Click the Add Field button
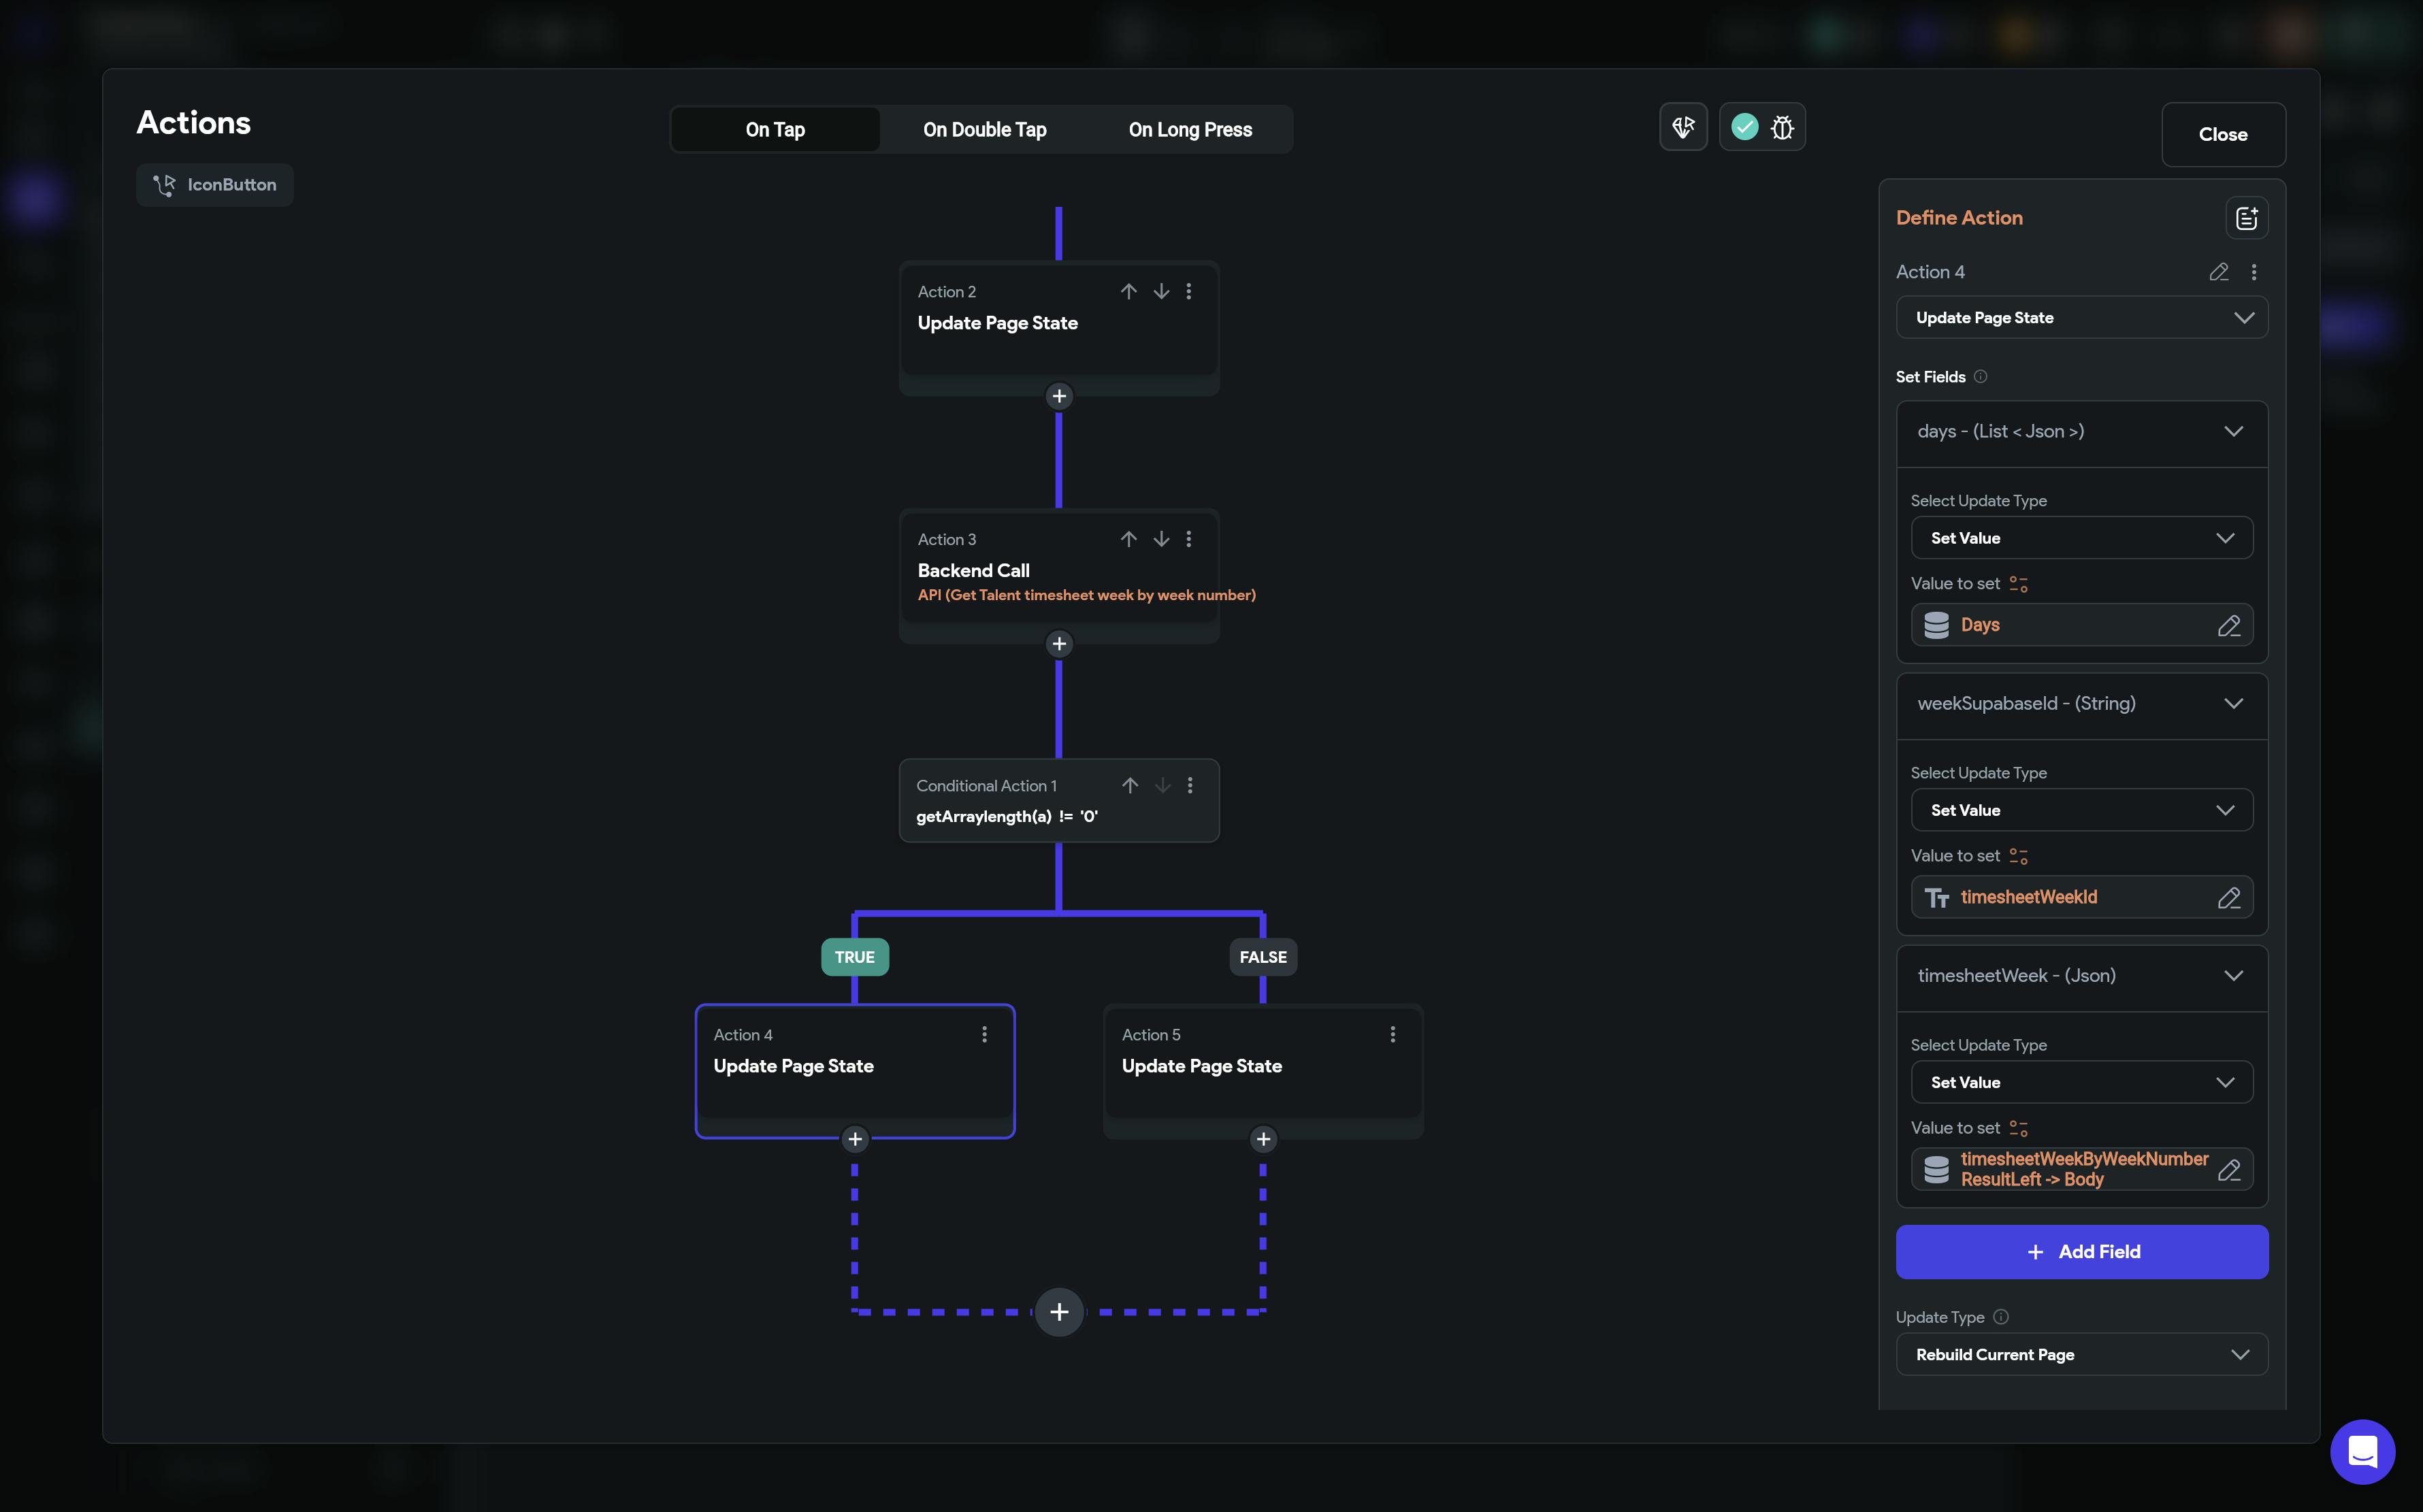The width and height of the screenshot is (2423, 1512). [x=2081, y=1252]
